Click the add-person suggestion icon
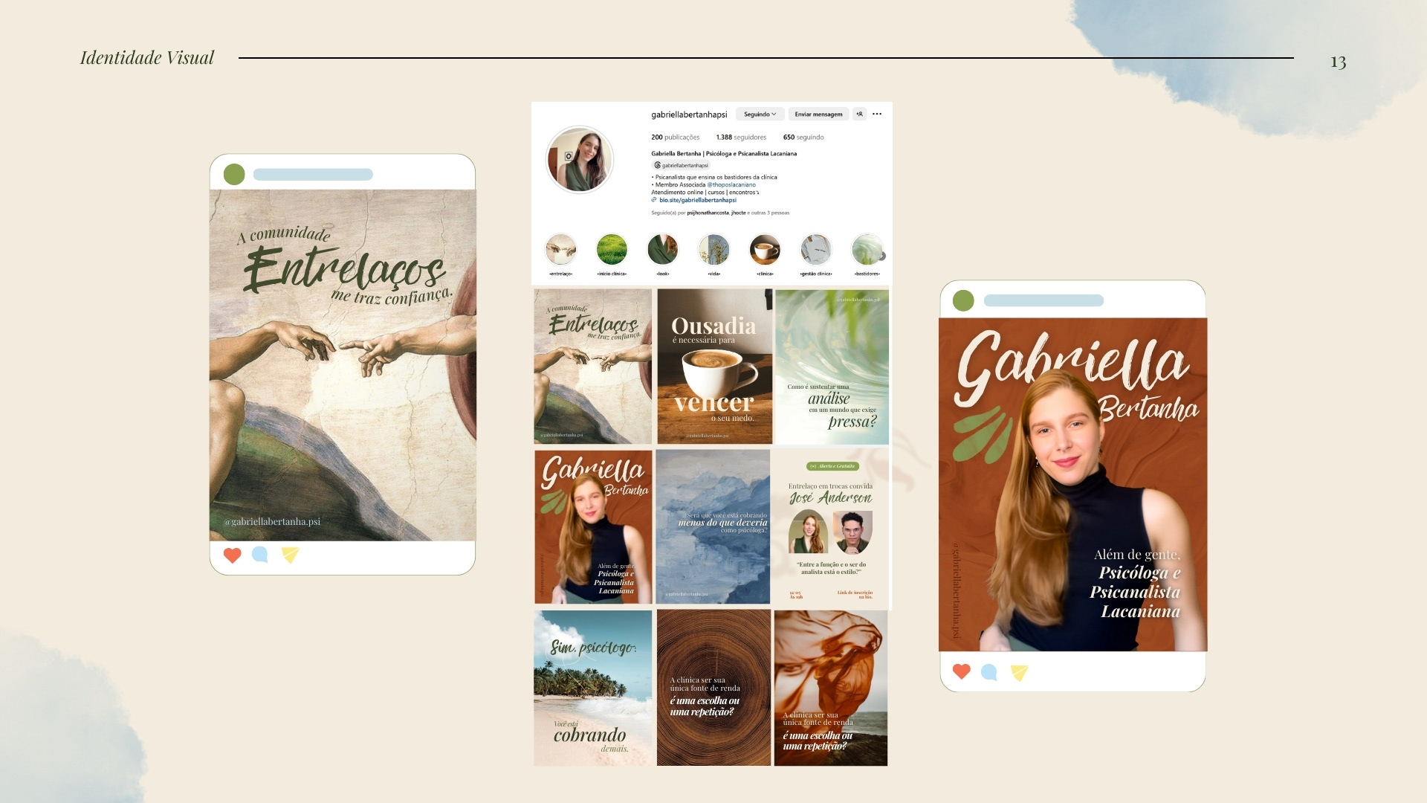 [860, 115]
